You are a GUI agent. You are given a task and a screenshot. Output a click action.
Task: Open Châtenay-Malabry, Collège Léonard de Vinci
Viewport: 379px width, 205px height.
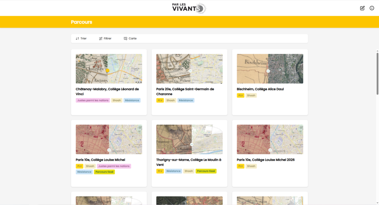click(107, 92)
